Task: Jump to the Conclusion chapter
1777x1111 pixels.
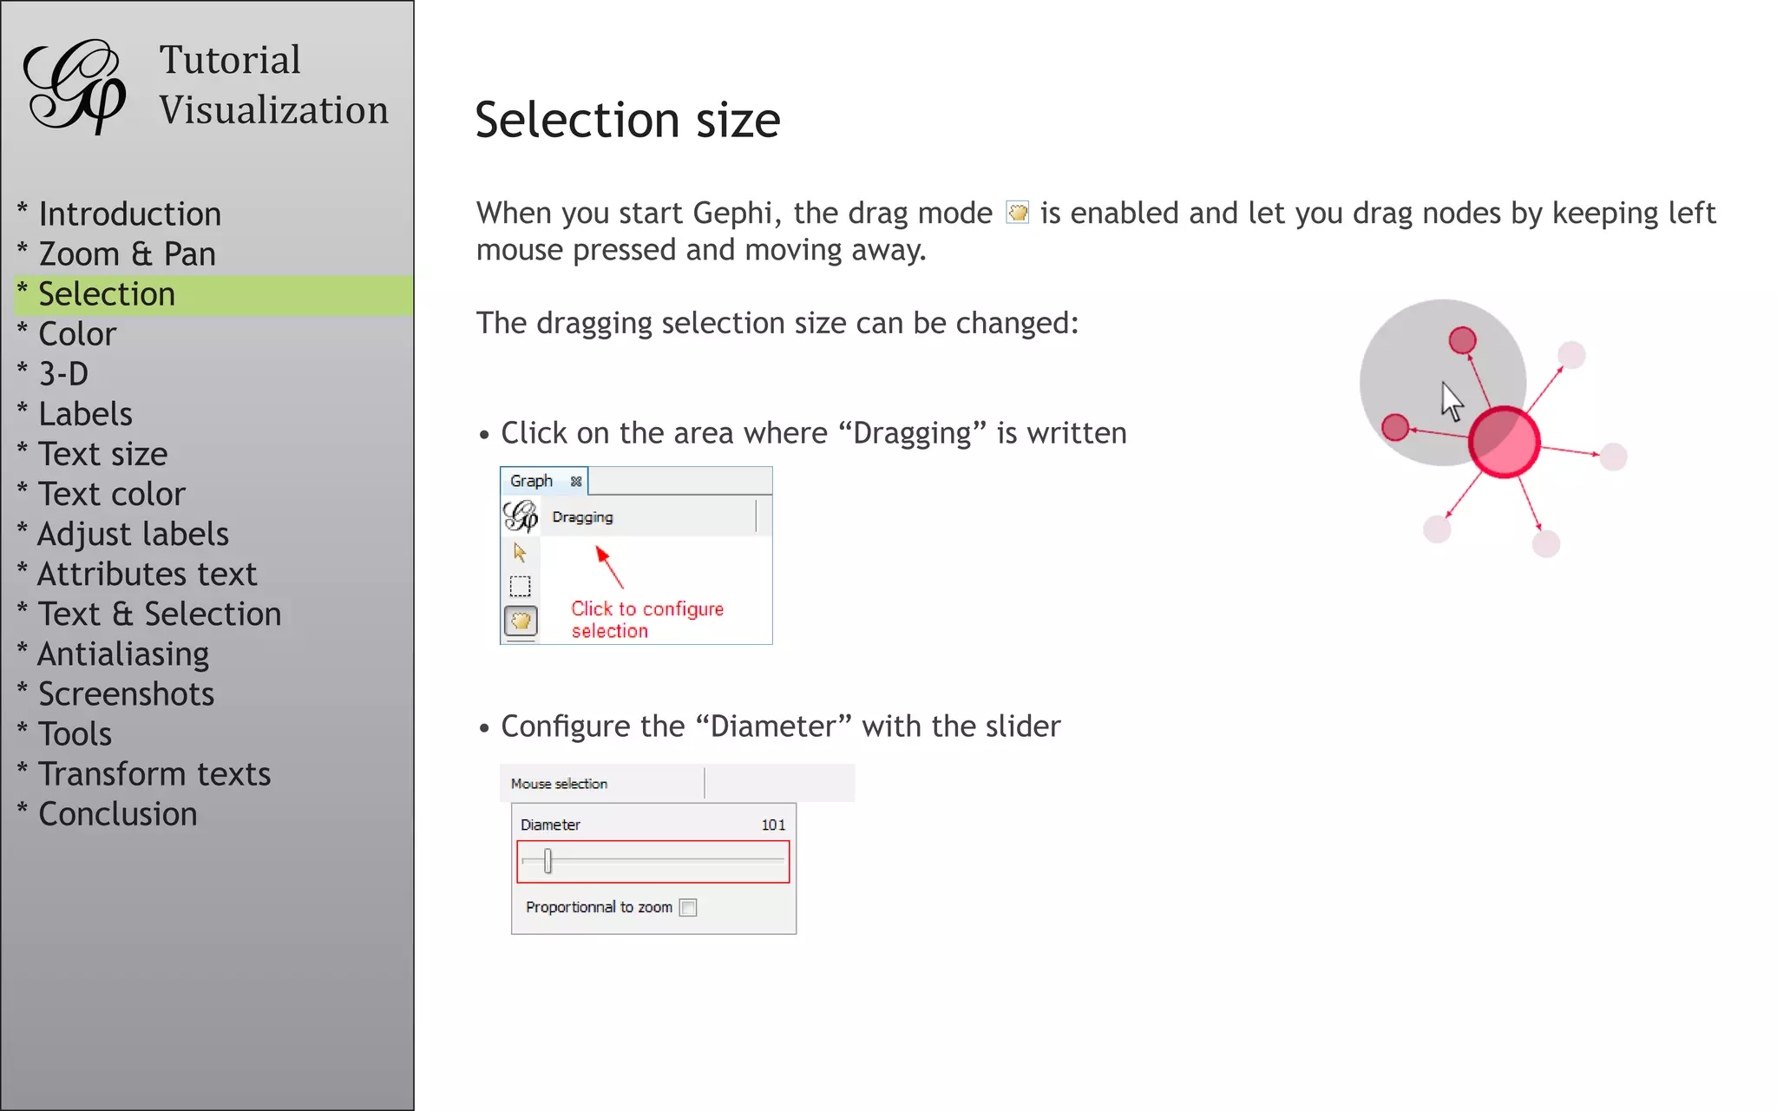Action: pos(117,814)
